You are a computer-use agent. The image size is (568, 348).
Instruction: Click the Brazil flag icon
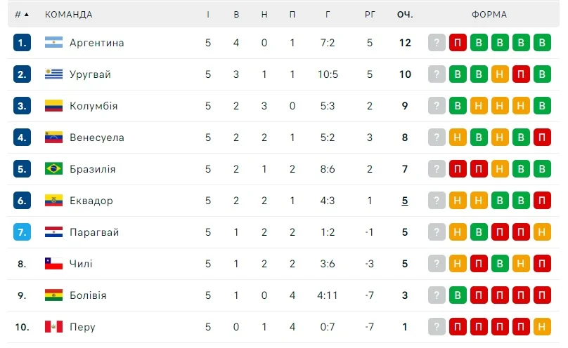point(53,169)
